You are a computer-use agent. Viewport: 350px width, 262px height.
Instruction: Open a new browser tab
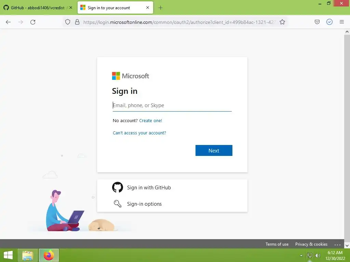[x=160, y=8]
